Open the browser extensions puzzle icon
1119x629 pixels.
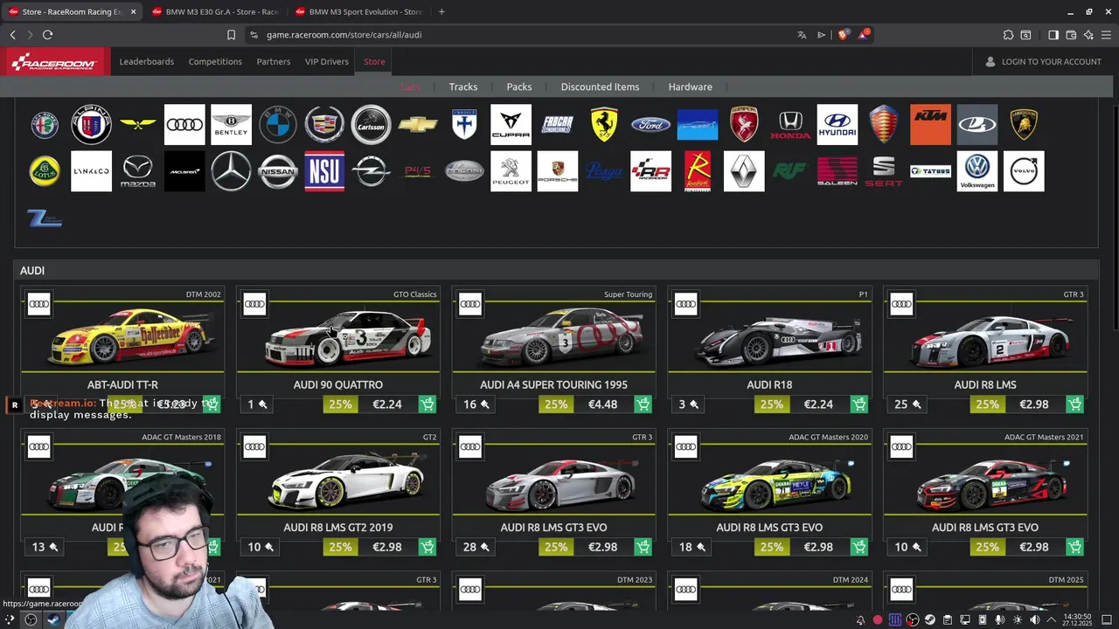(x=1008, y=35)
